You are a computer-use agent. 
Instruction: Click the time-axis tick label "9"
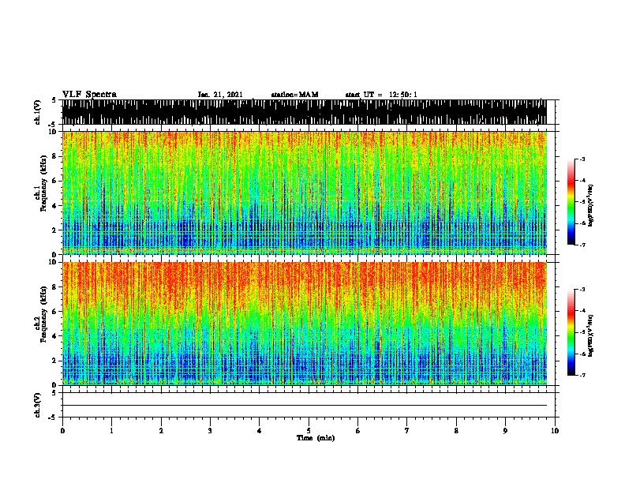pyautogui.click(x=505, y=431)
